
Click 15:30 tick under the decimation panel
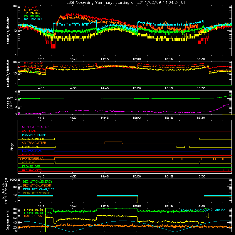point(201,206)
